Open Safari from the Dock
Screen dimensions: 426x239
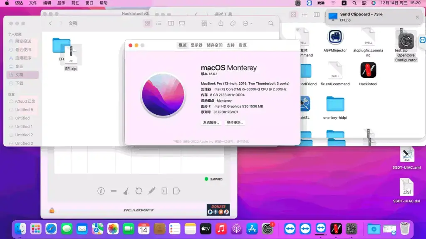(x=51, y=229)
